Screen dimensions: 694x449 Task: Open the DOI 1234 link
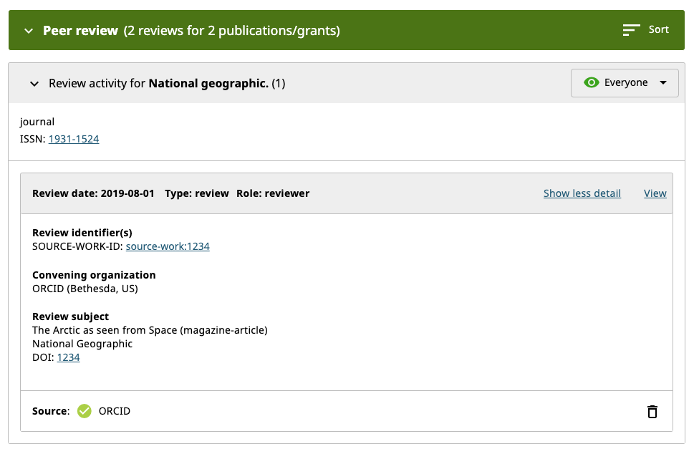[x=68, y=357]
